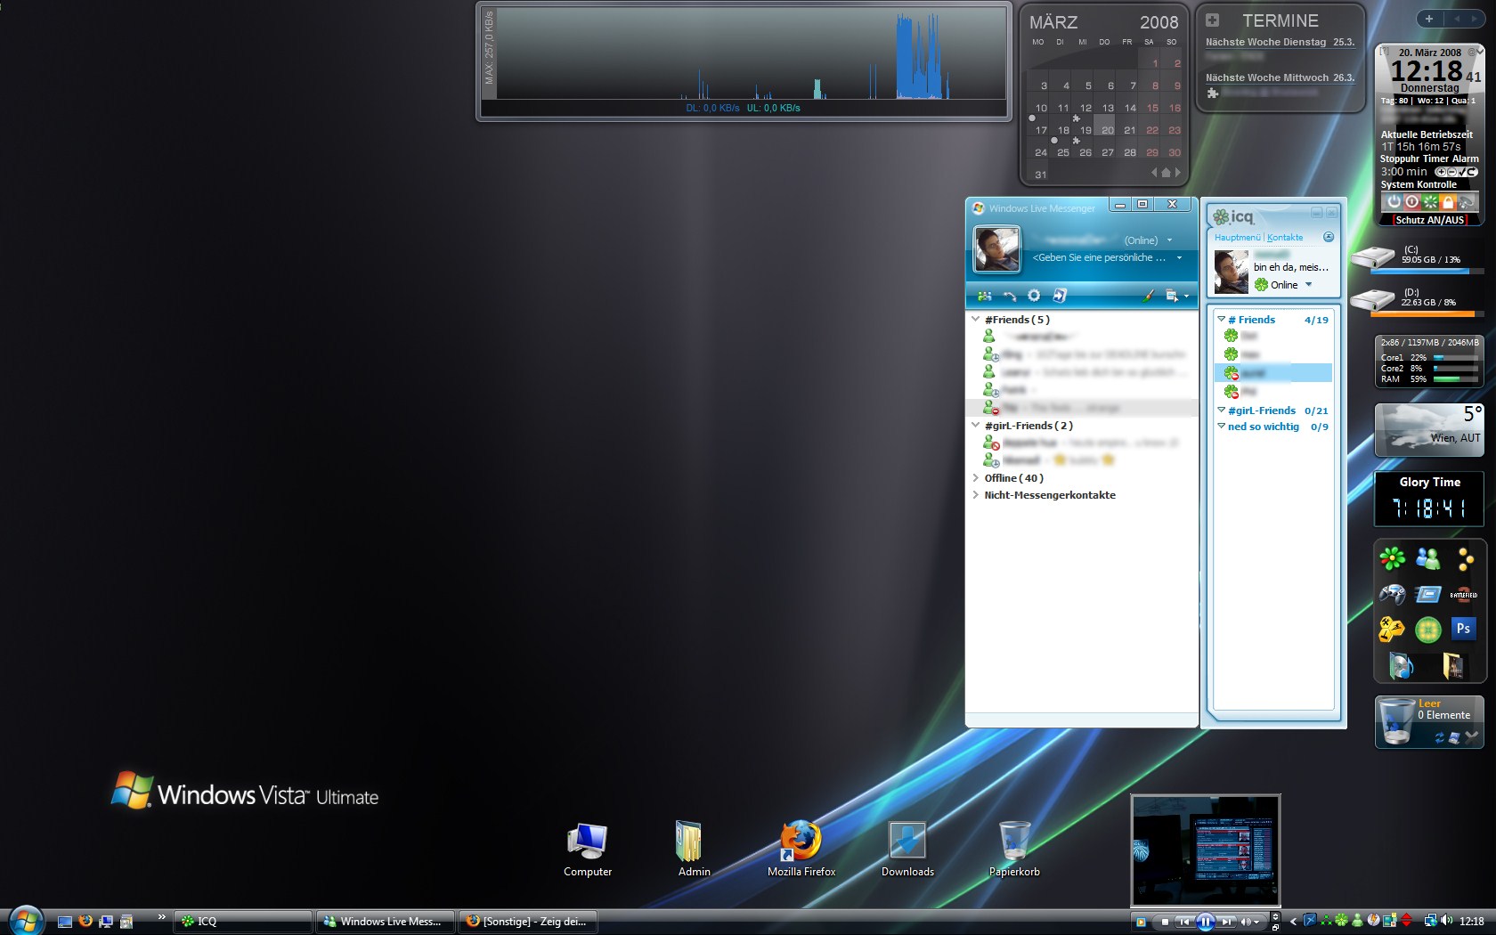
Task: Skip to next track in taskbar media player
Action: pyautogui.click(x=1227, y=922)
